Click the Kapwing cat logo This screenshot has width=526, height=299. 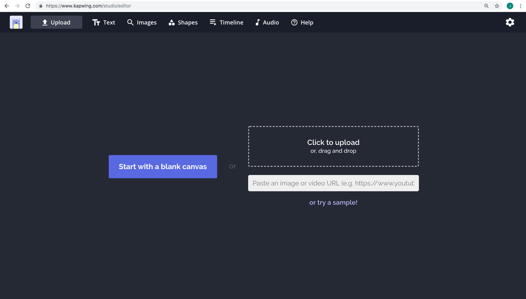(x=16, y=22)
